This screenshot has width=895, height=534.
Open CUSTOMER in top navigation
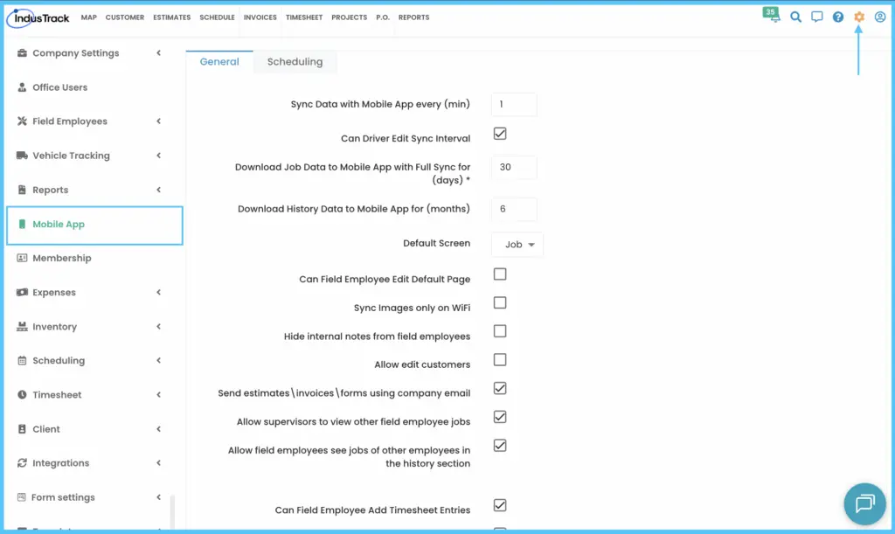tap(124, 17)
